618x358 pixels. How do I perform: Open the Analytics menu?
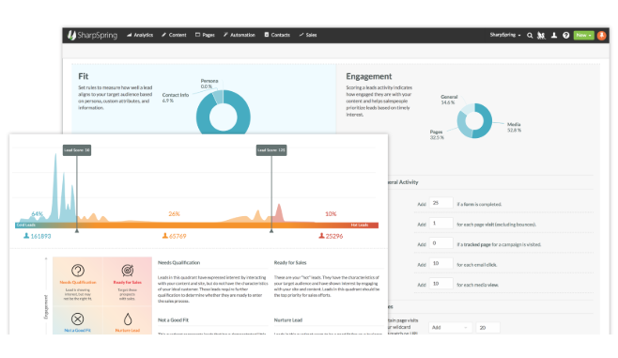tap(140, 35)
